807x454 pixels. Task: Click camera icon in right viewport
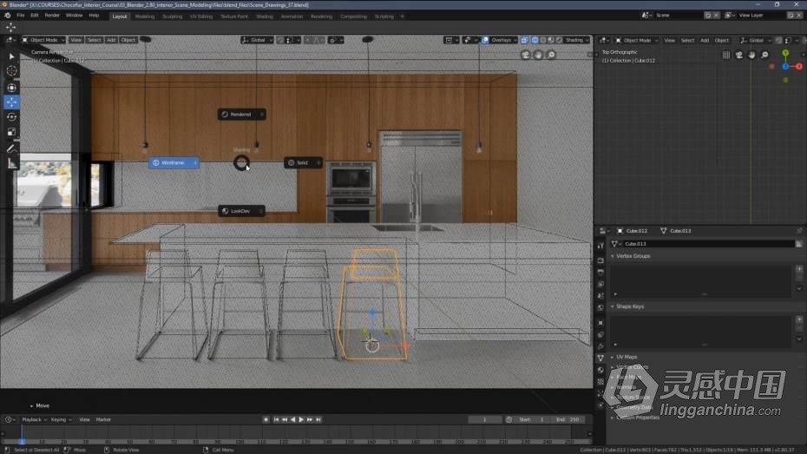(738, 55)
